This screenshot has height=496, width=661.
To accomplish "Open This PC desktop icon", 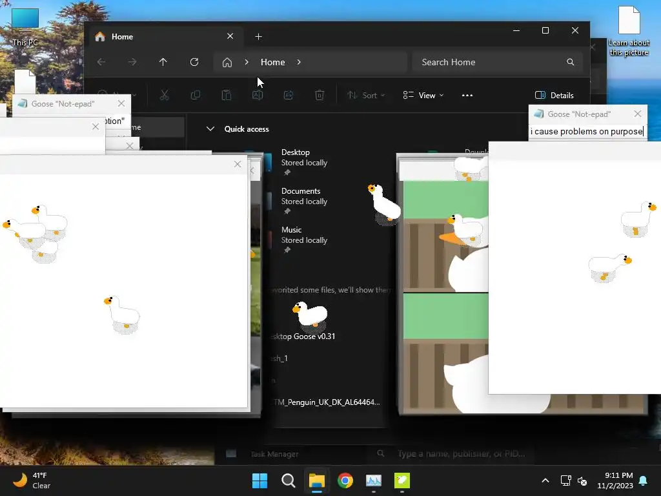I will coord(25,27).
